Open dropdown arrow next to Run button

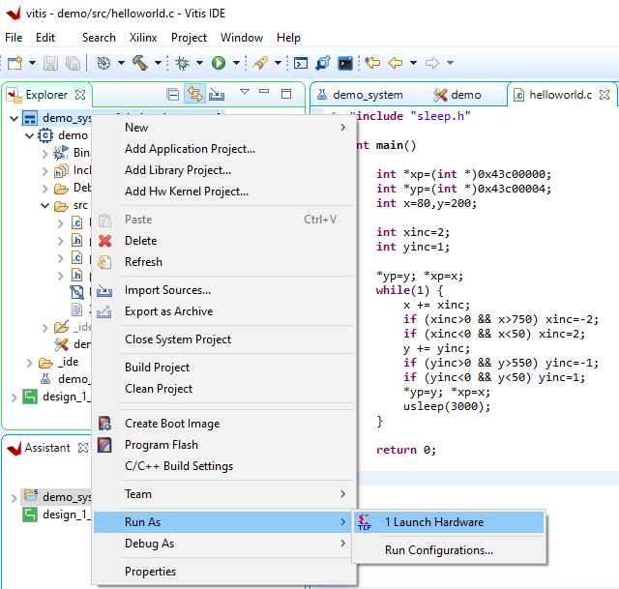[x=234, y=64]
